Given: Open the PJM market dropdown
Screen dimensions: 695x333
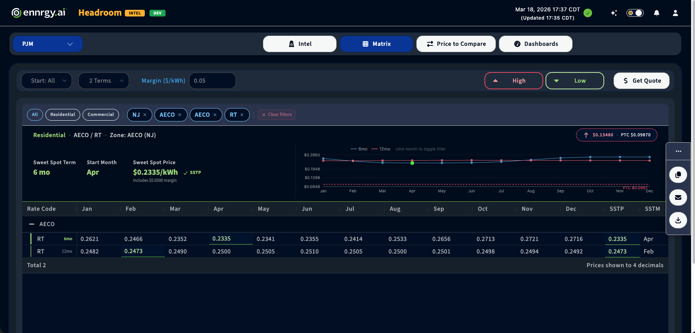Looking at the screenshot, I should click(x=47, y=44).
